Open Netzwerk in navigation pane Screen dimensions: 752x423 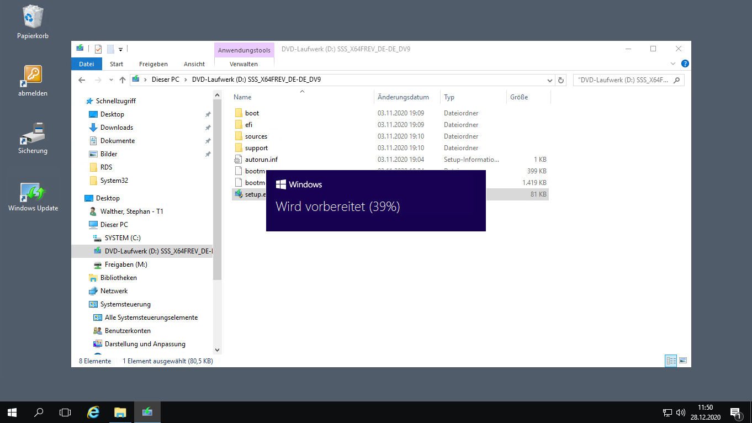coord(114,291)
